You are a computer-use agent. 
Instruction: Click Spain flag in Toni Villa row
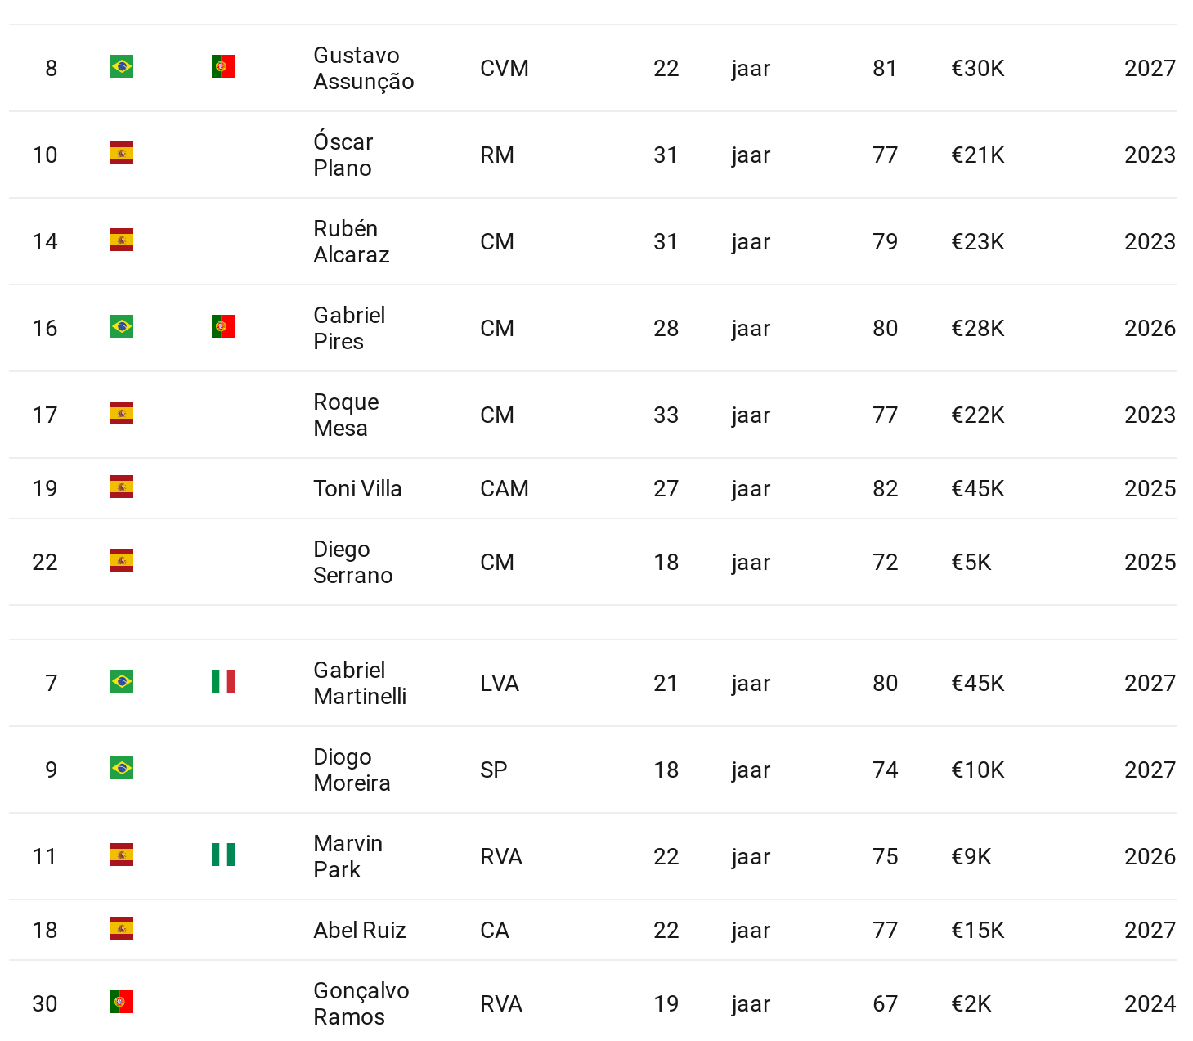pyautogui.click(x=122, y=487)
